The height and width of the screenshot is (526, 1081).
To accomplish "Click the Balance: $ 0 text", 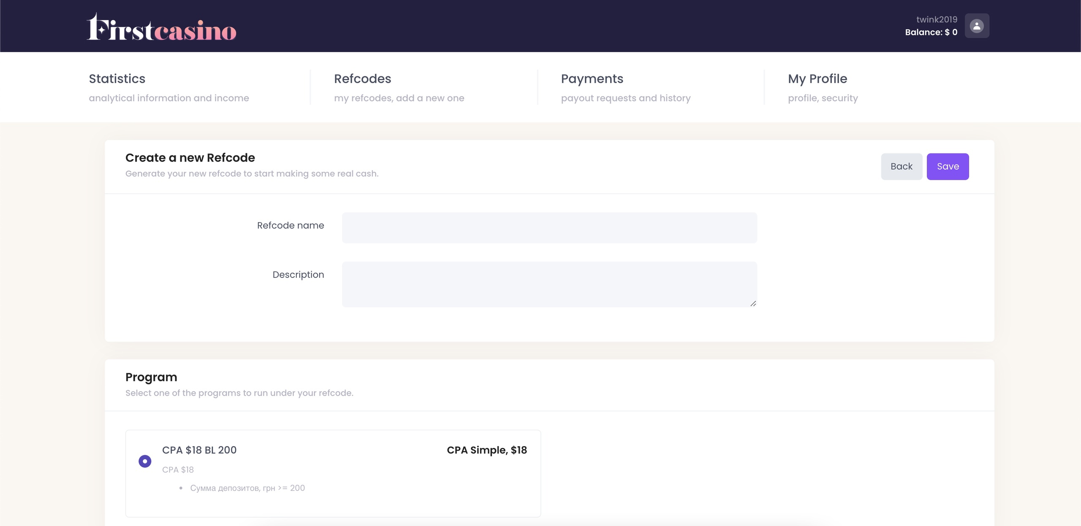I will (931, 32).
